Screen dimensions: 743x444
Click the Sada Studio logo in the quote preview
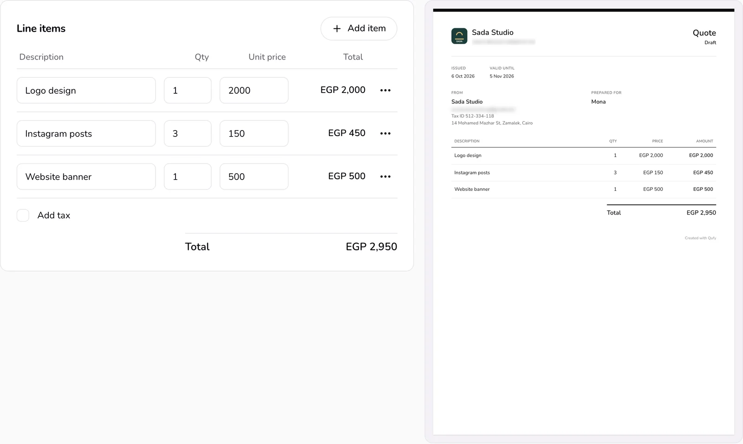coord(459,36)
